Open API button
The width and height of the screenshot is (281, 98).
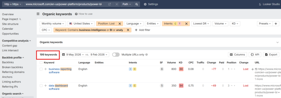[255, 55]
